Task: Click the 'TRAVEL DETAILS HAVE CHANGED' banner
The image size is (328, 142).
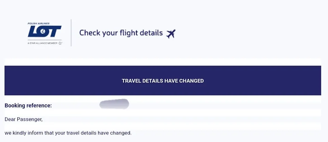Action: point(163,81)
